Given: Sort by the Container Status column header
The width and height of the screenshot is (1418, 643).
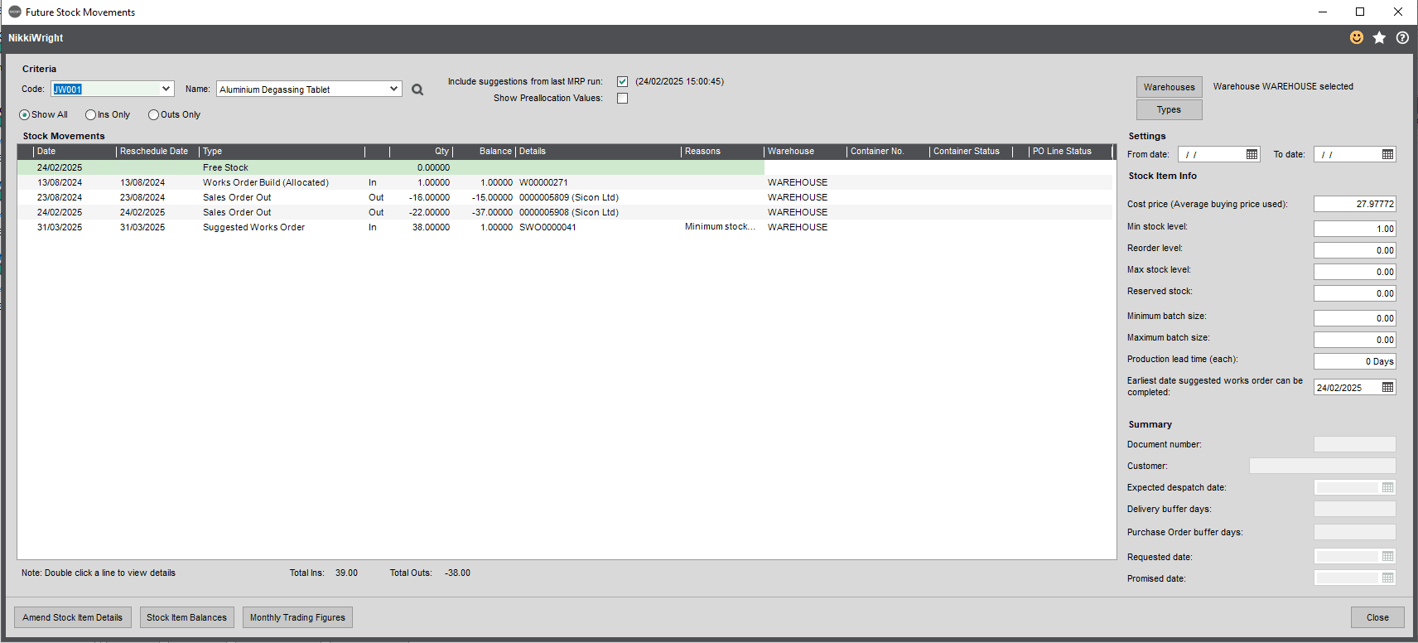Looking at the screenshot, I should point(971,152).
